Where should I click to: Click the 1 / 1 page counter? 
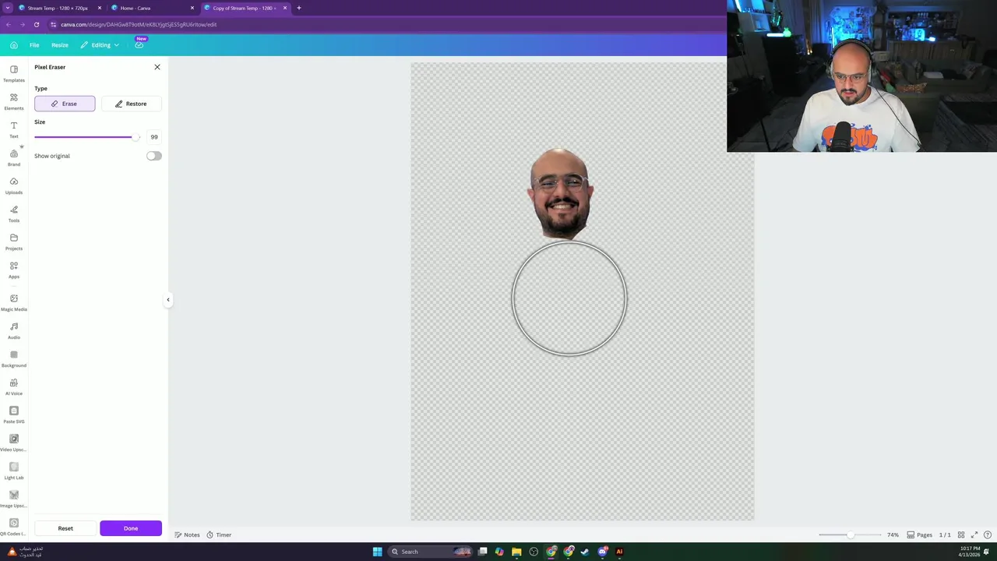(945, 535)
